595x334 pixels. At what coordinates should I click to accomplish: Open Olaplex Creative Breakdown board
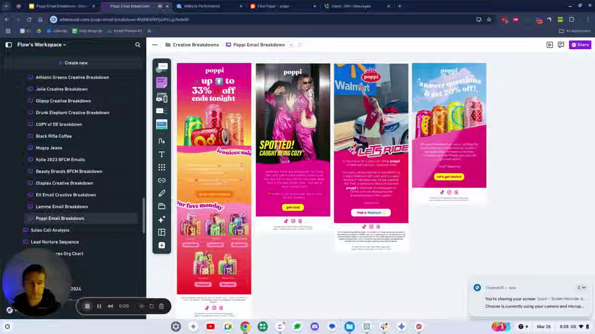(64, 183)
